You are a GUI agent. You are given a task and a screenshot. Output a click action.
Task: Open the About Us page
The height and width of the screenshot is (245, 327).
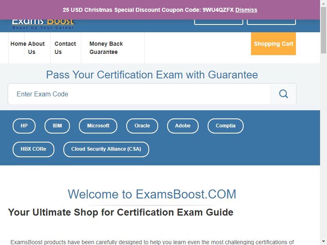[36, 48]
